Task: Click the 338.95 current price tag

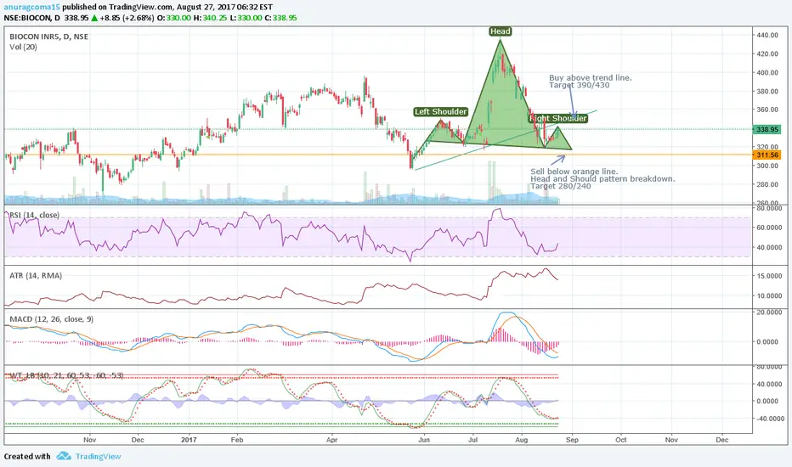Action: click(767, 130)
